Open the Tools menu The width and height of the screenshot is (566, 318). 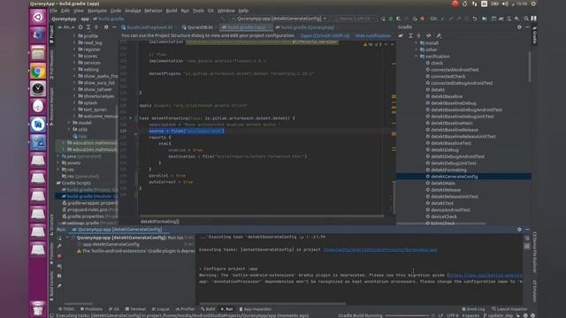[x=198, y=11]
